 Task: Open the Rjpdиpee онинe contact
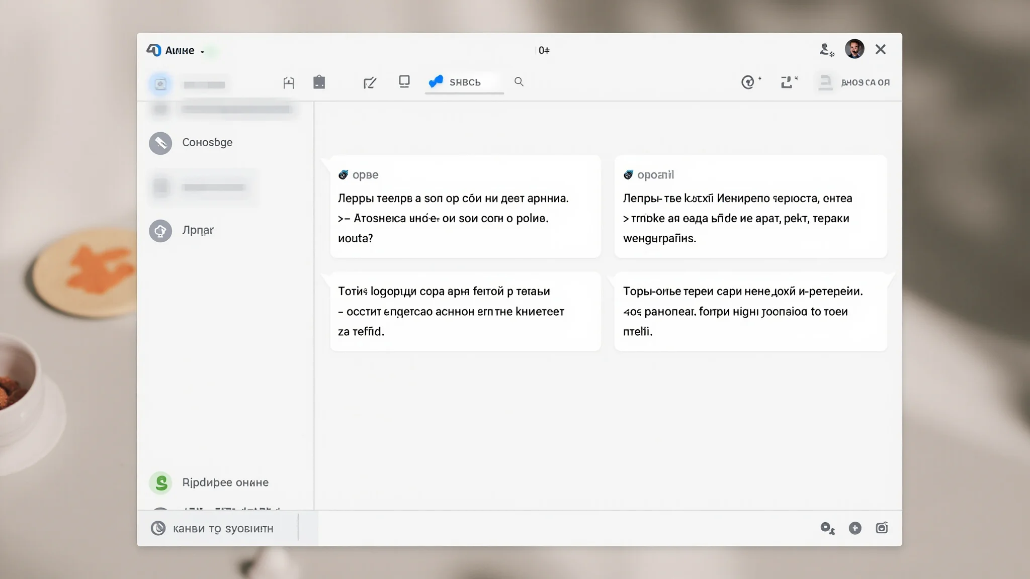pyautogui.click(x=225, y=482)
